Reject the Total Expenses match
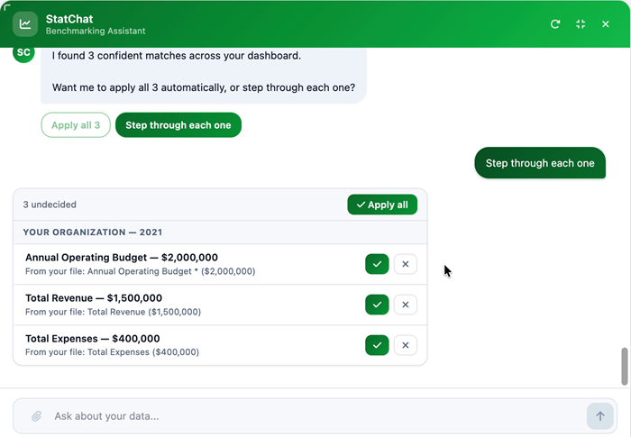631x437 pixels. [406, 345]
